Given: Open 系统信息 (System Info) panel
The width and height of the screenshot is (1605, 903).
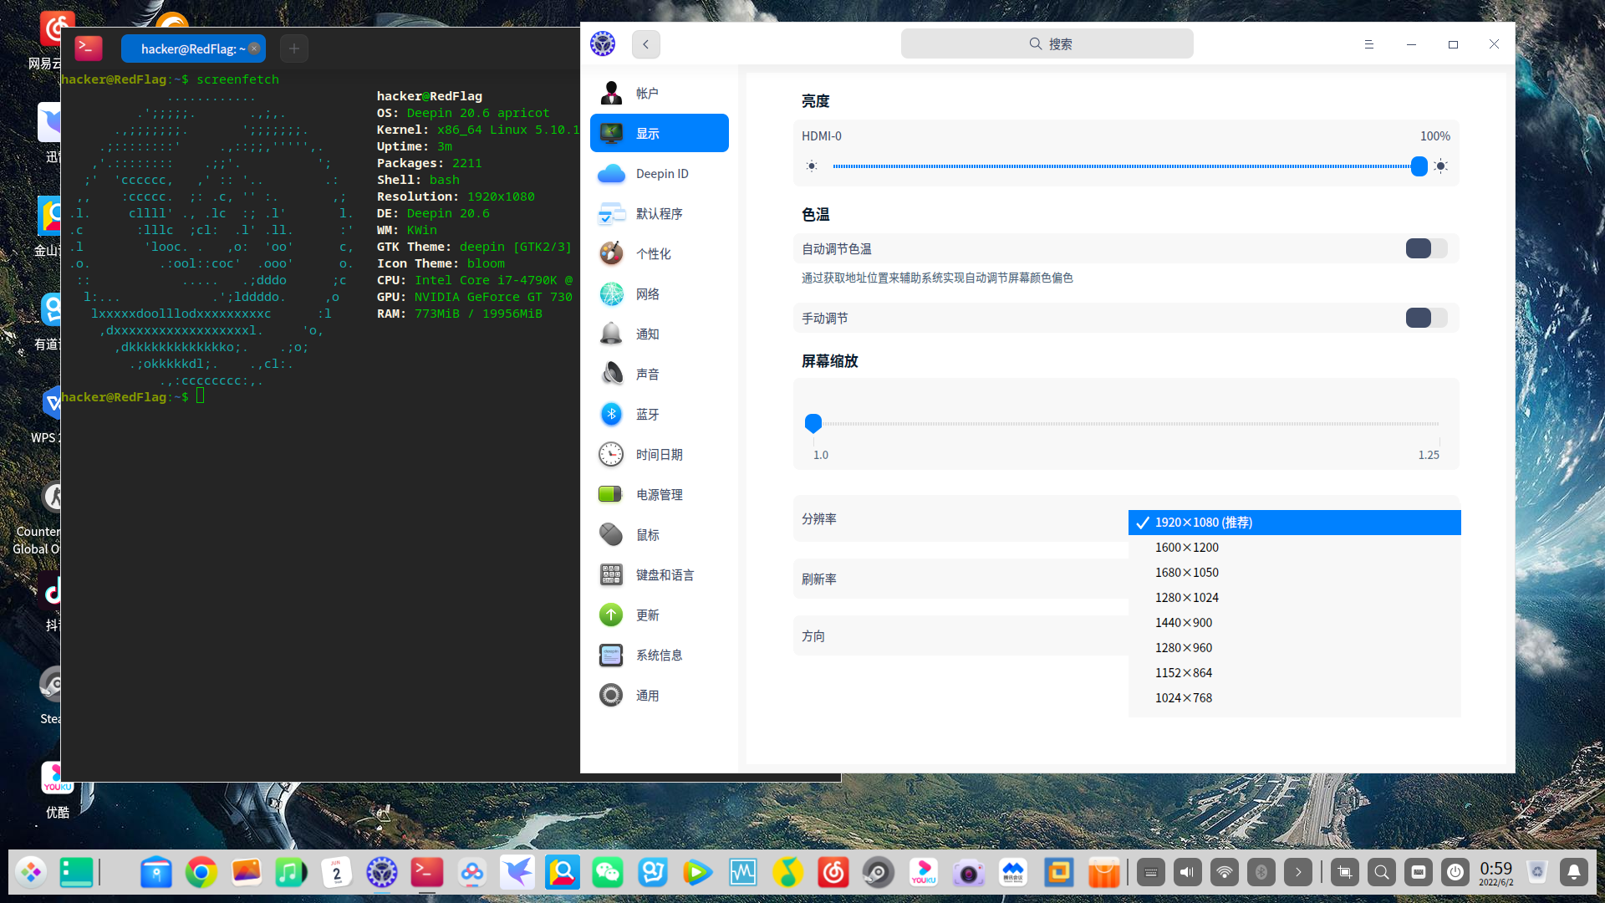Looking at the screenshot, I should pyautogui.click(x=659, y=655).
